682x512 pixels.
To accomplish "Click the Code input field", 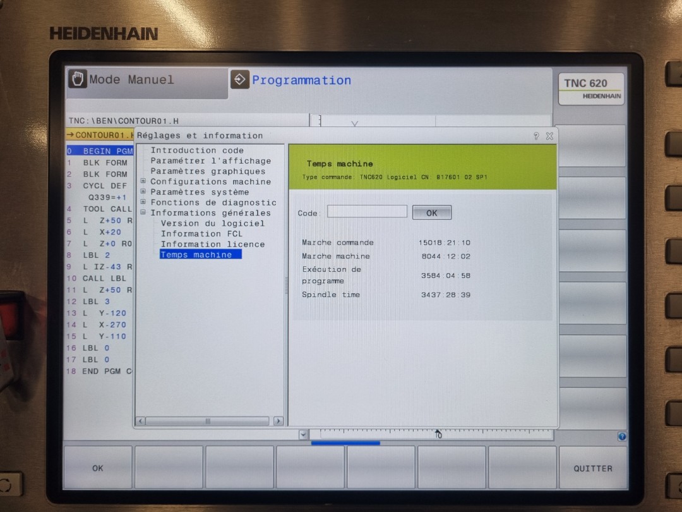I will (x=367, y=212).
